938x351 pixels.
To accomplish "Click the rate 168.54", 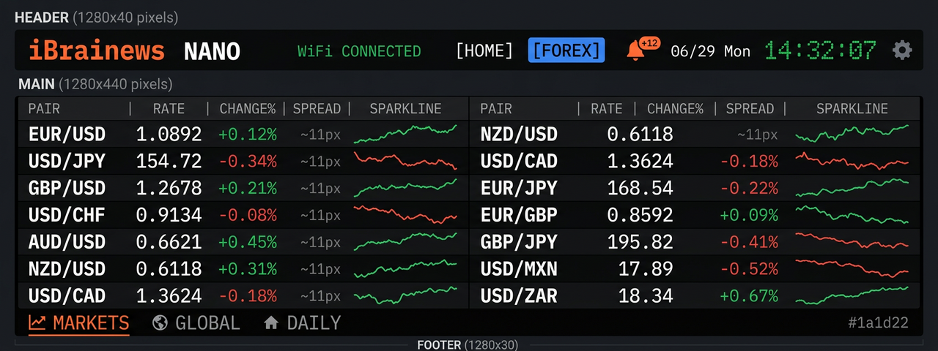I will (x=640, y=188).
